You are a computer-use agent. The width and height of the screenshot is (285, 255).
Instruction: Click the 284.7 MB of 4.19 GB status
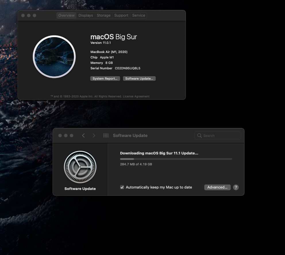point(136,164)
